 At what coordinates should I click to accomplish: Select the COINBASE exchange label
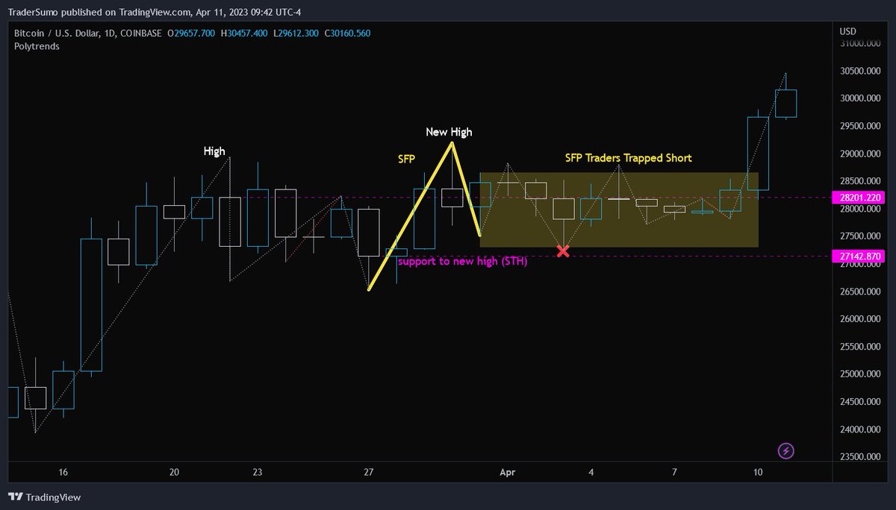tap(141, 33)
